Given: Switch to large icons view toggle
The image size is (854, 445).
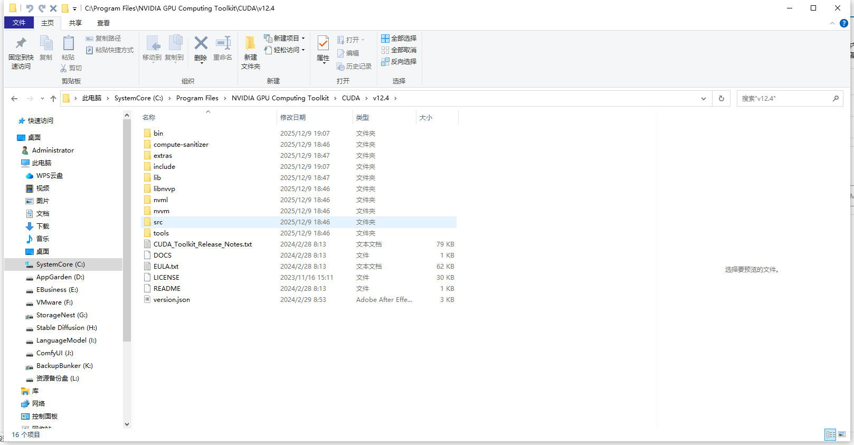Looking at the screenshot, I should (x=842, y=434).
